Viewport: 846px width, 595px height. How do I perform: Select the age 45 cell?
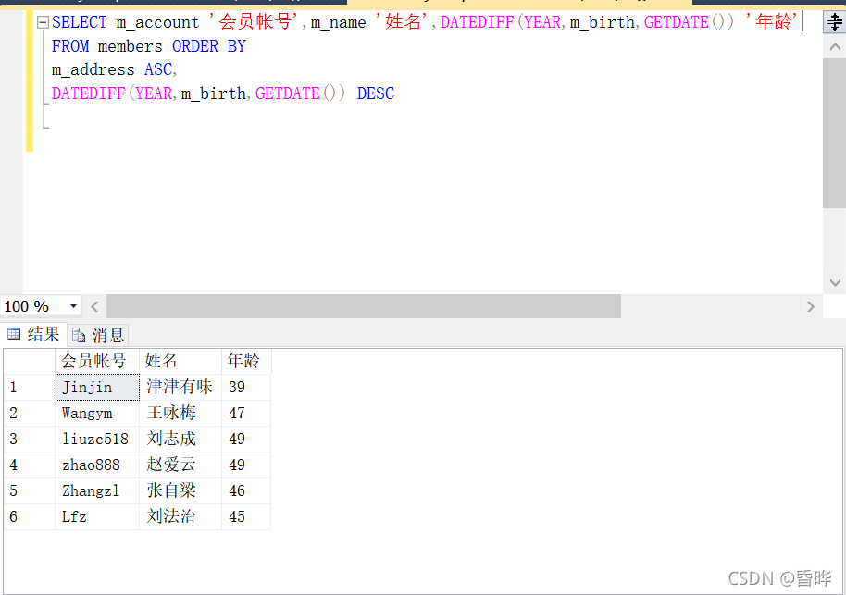(246, 516)
